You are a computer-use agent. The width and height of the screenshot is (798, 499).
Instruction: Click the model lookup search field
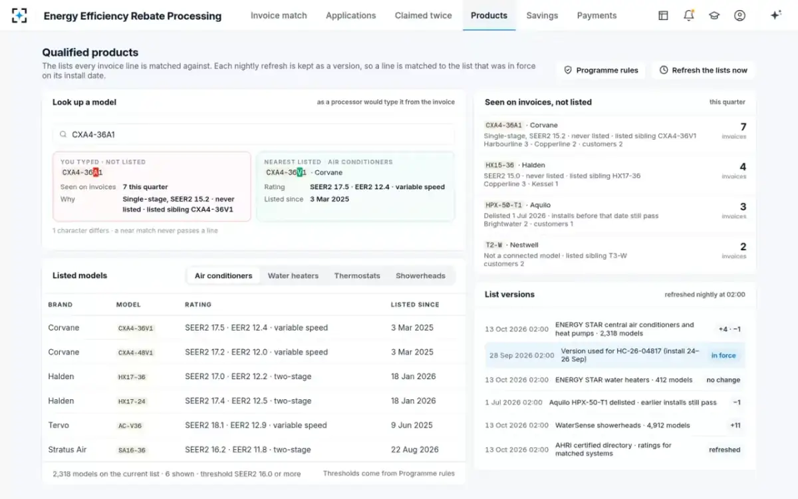(x=253, y=134)
